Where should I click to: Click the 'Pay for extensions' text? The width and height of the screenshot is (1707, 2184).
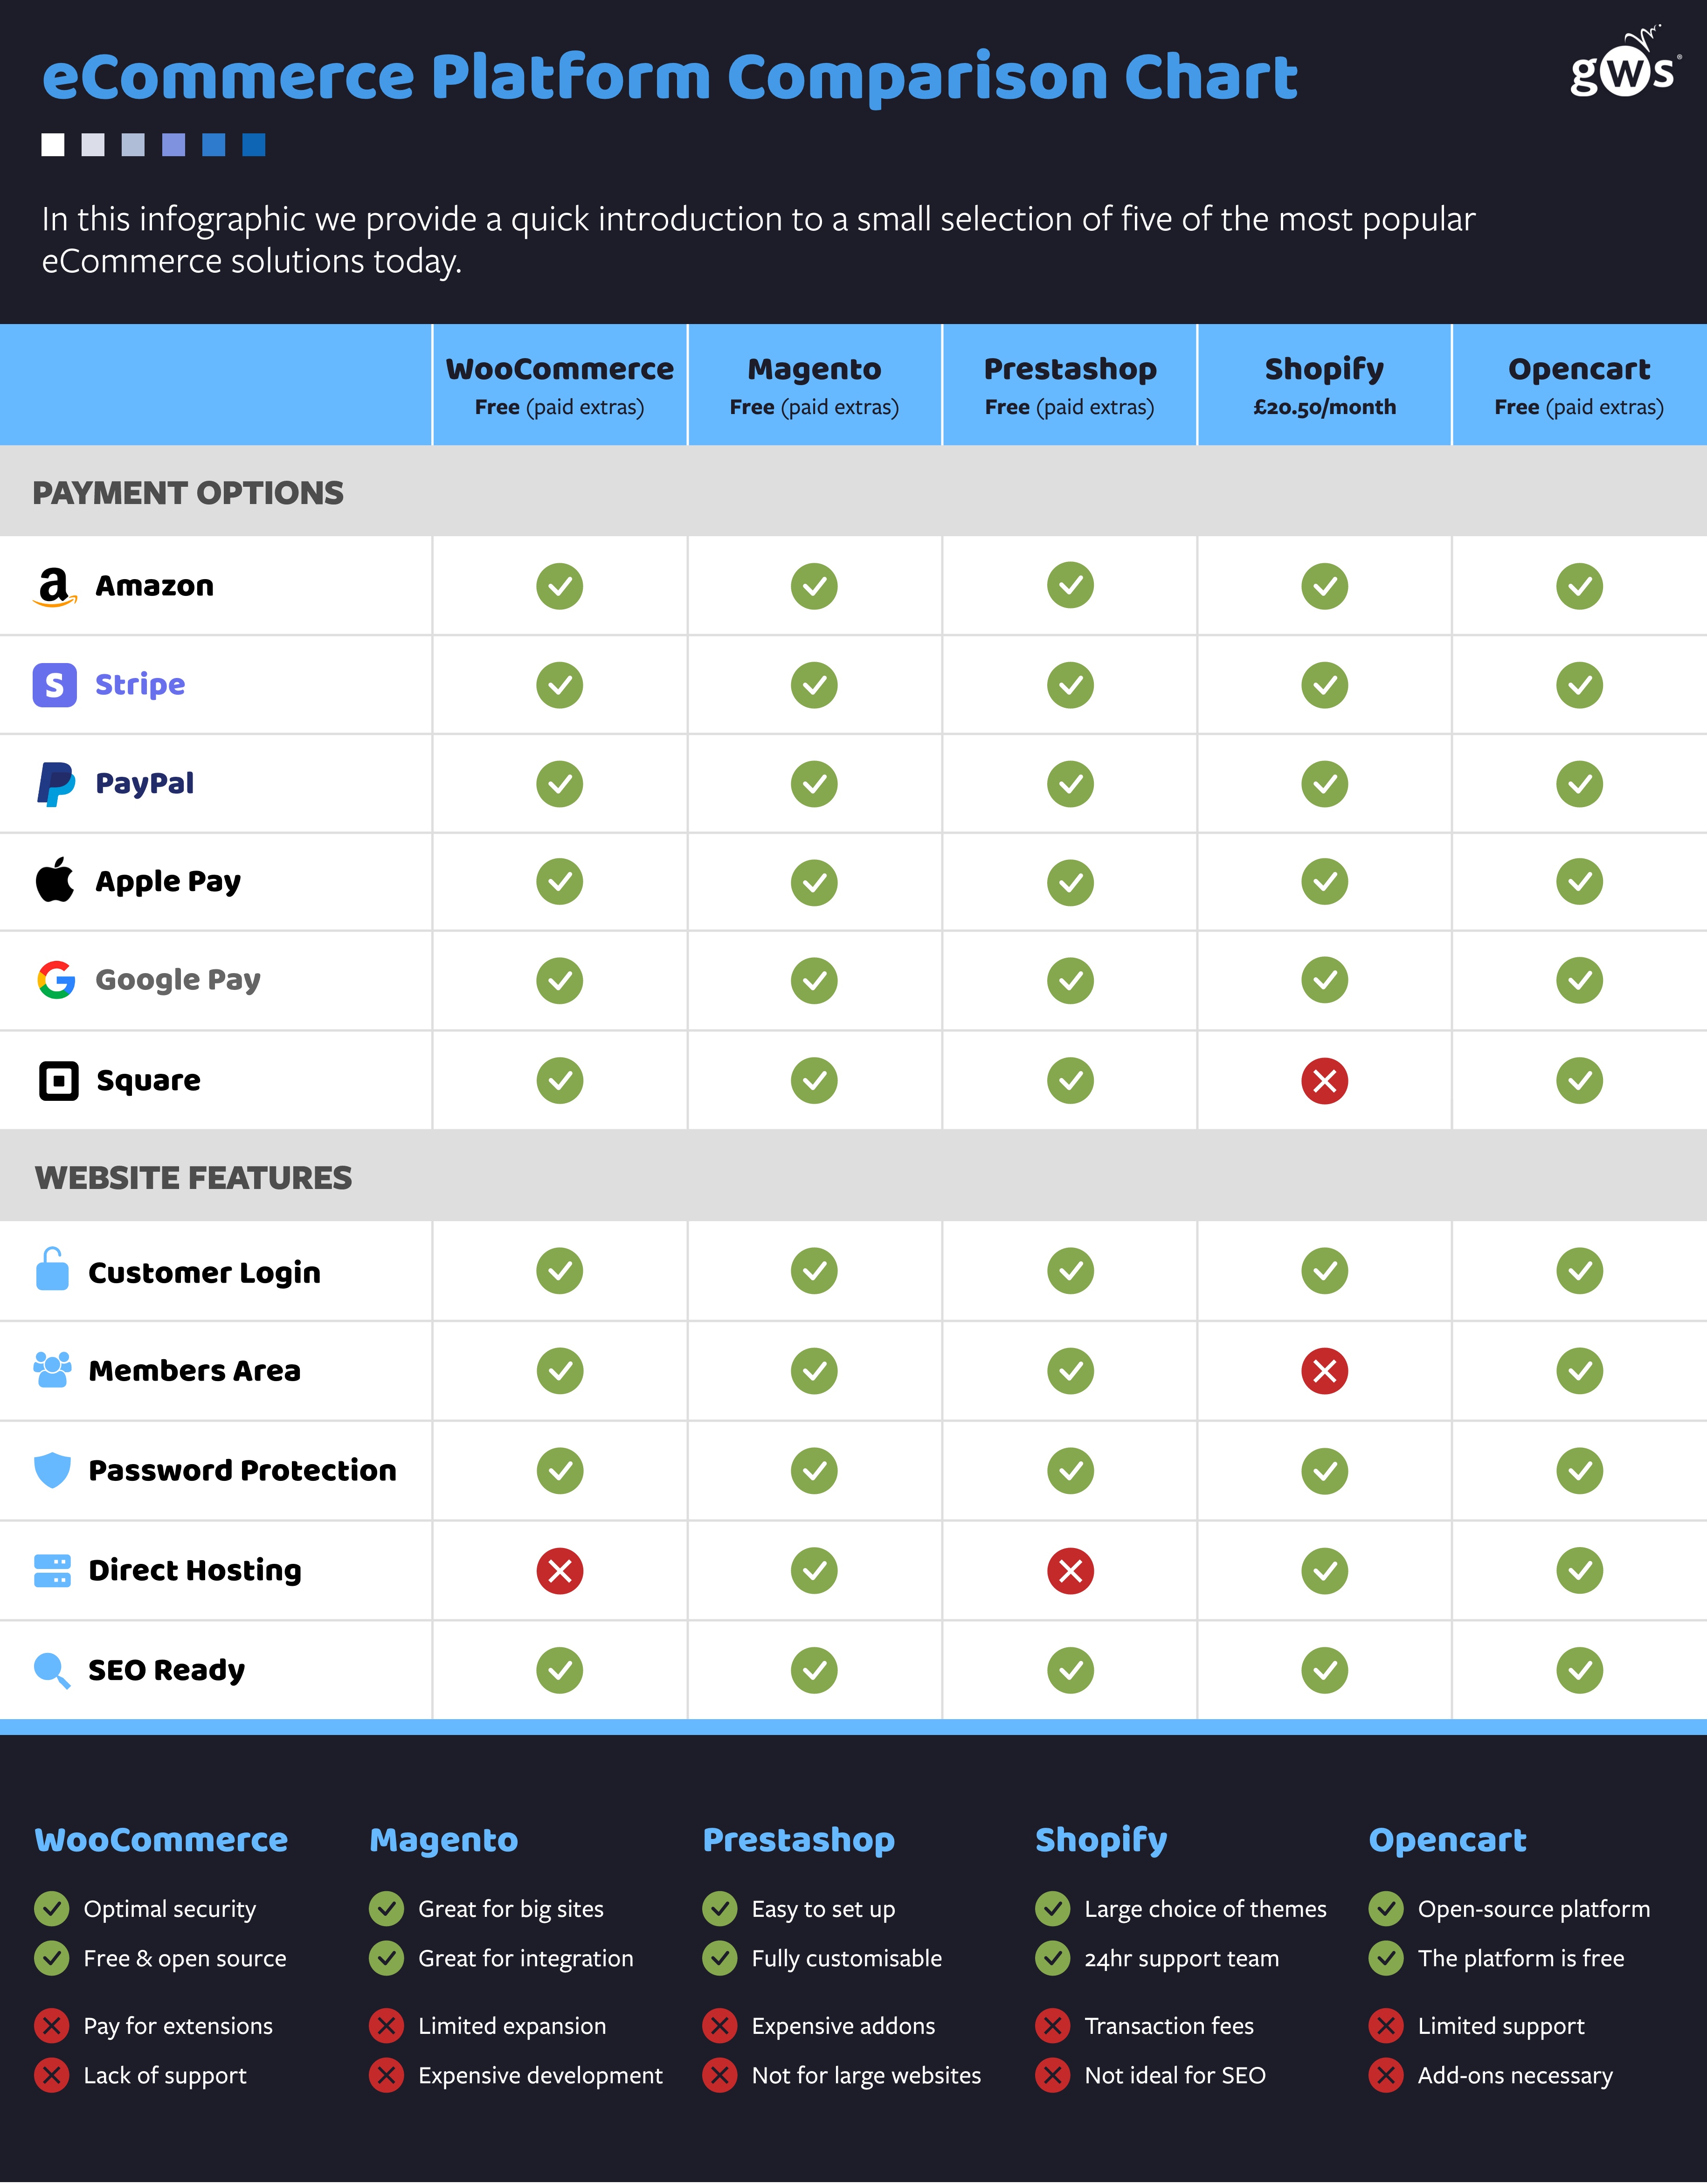pyautogui.click(x=178, y=2027)
